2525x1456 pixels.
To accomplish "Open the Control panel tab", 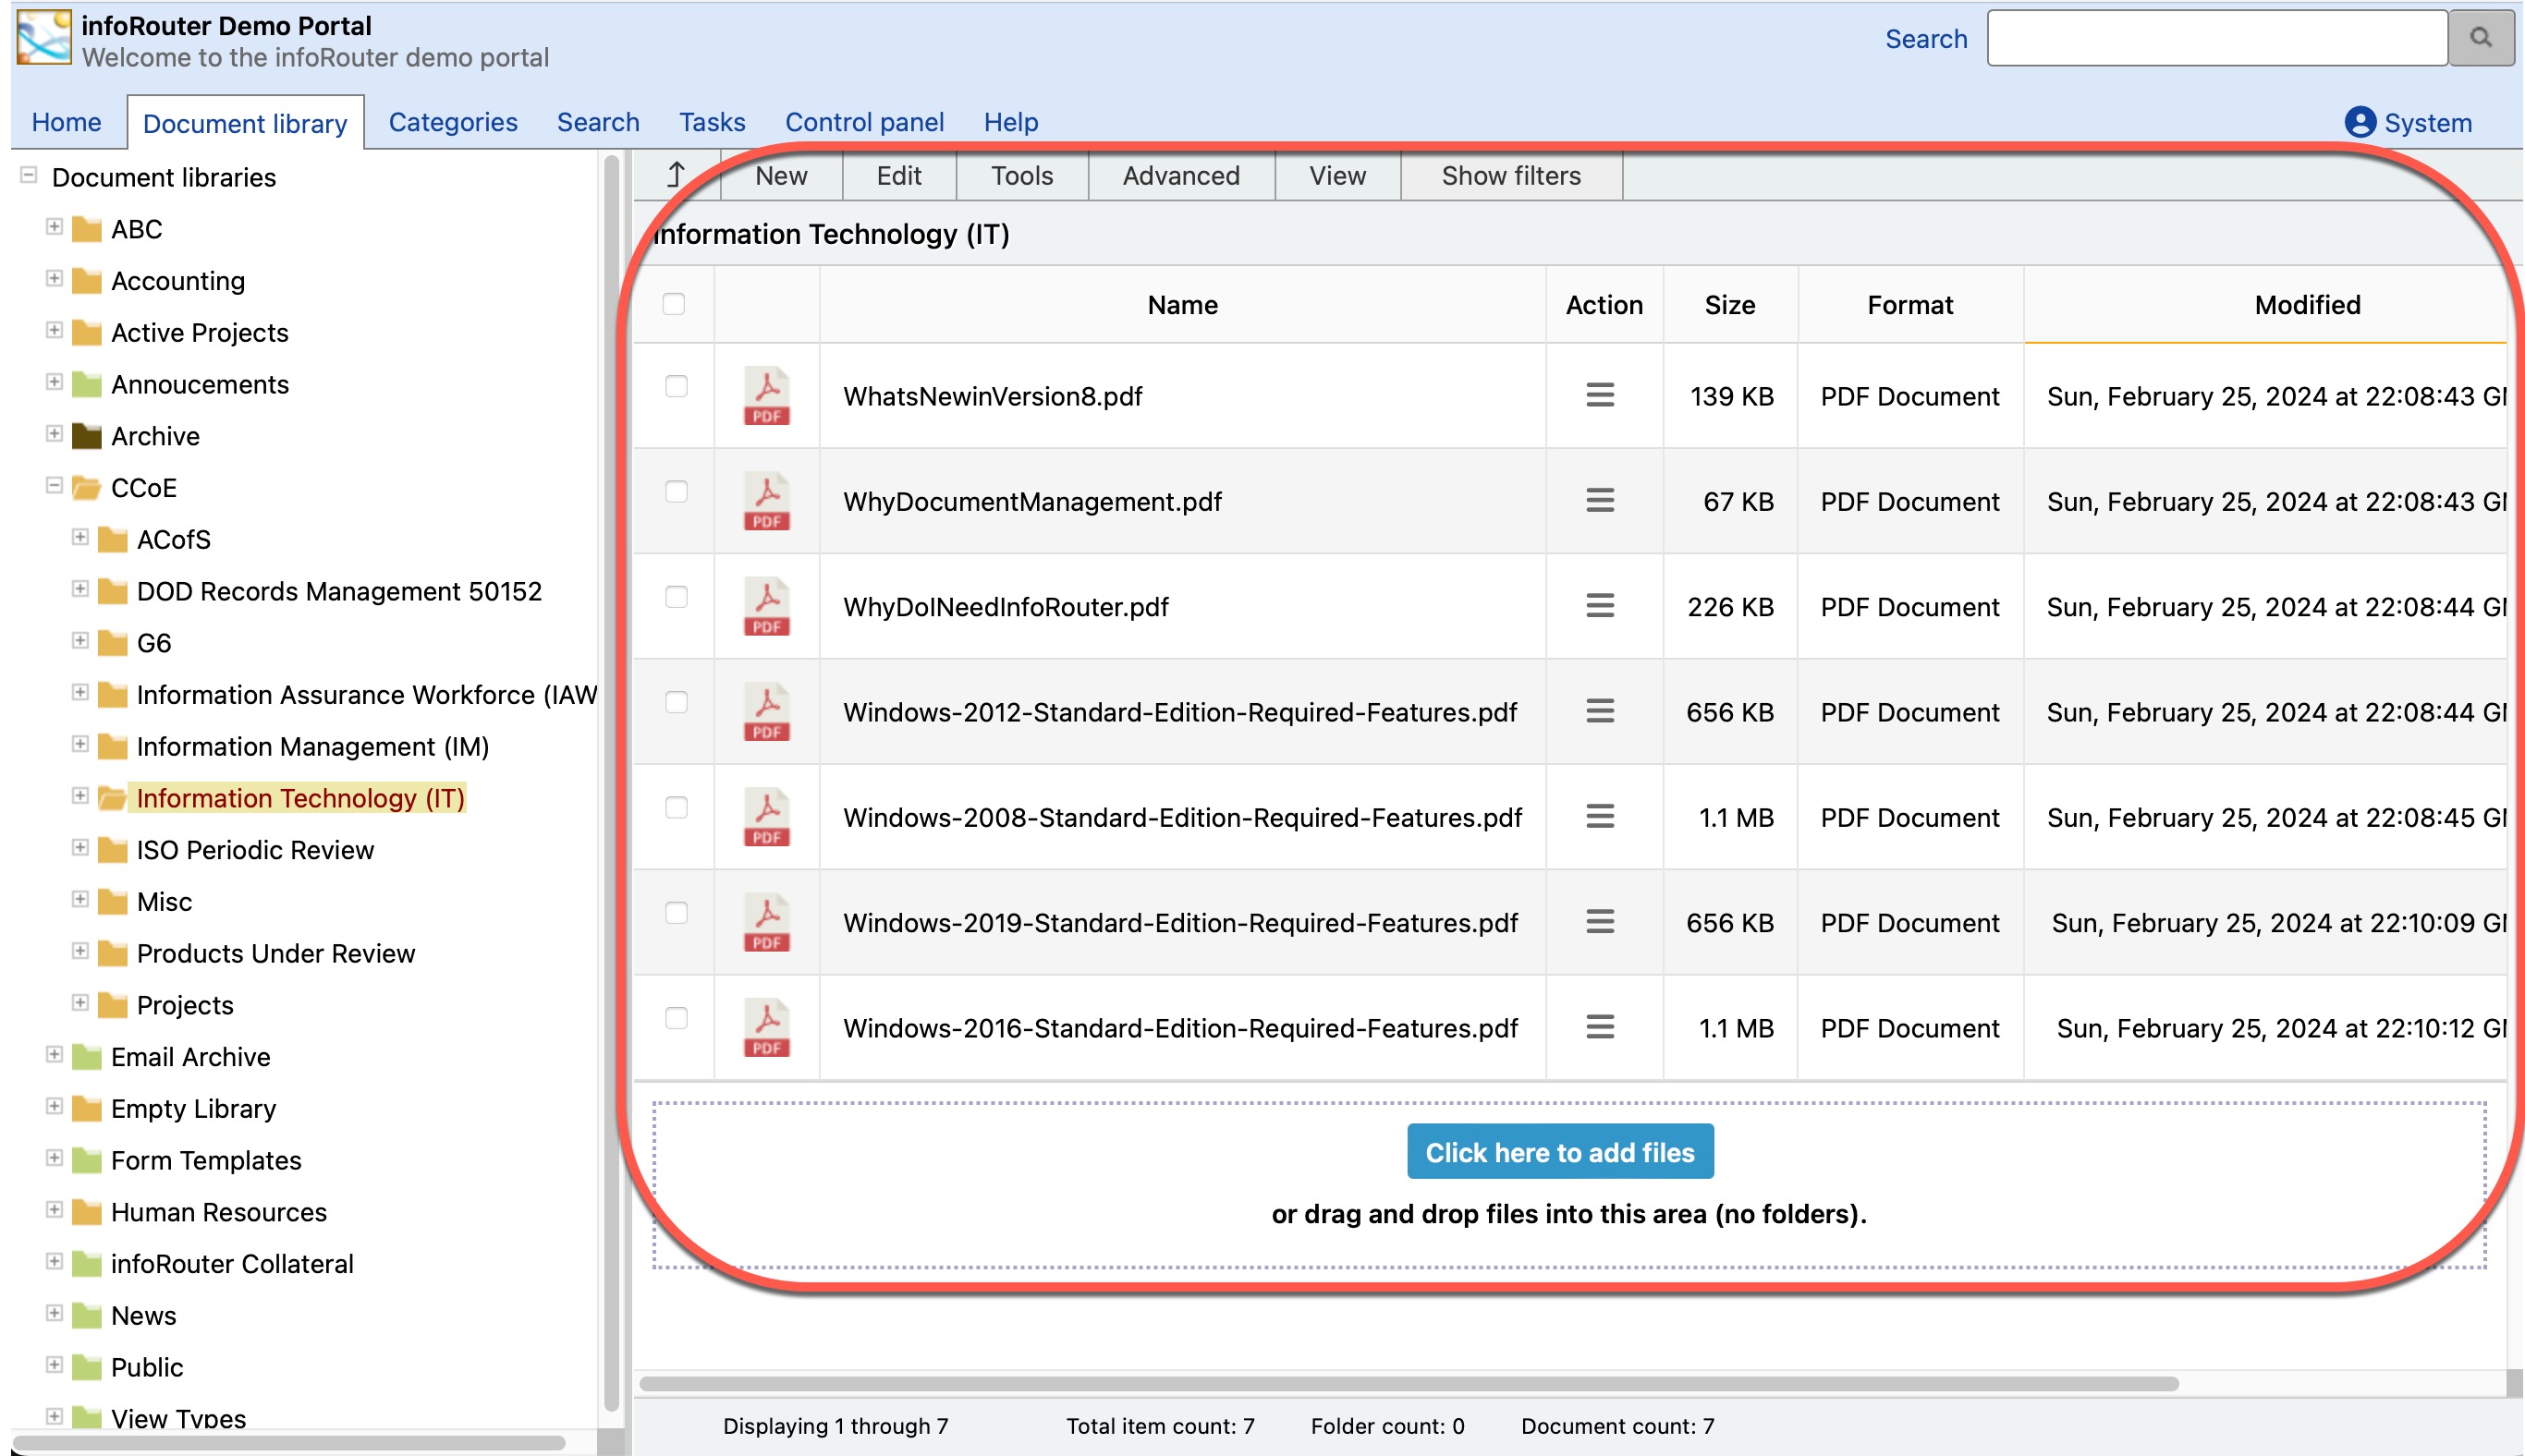I will coord(863,122).
